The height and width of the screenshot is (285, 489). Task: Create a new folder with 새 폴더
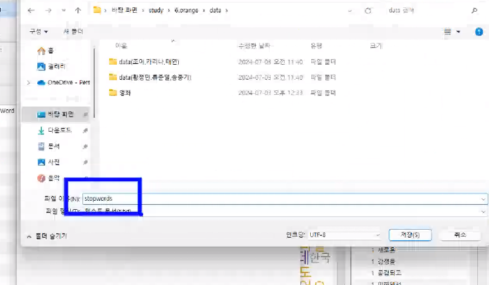tap(74, 32)
